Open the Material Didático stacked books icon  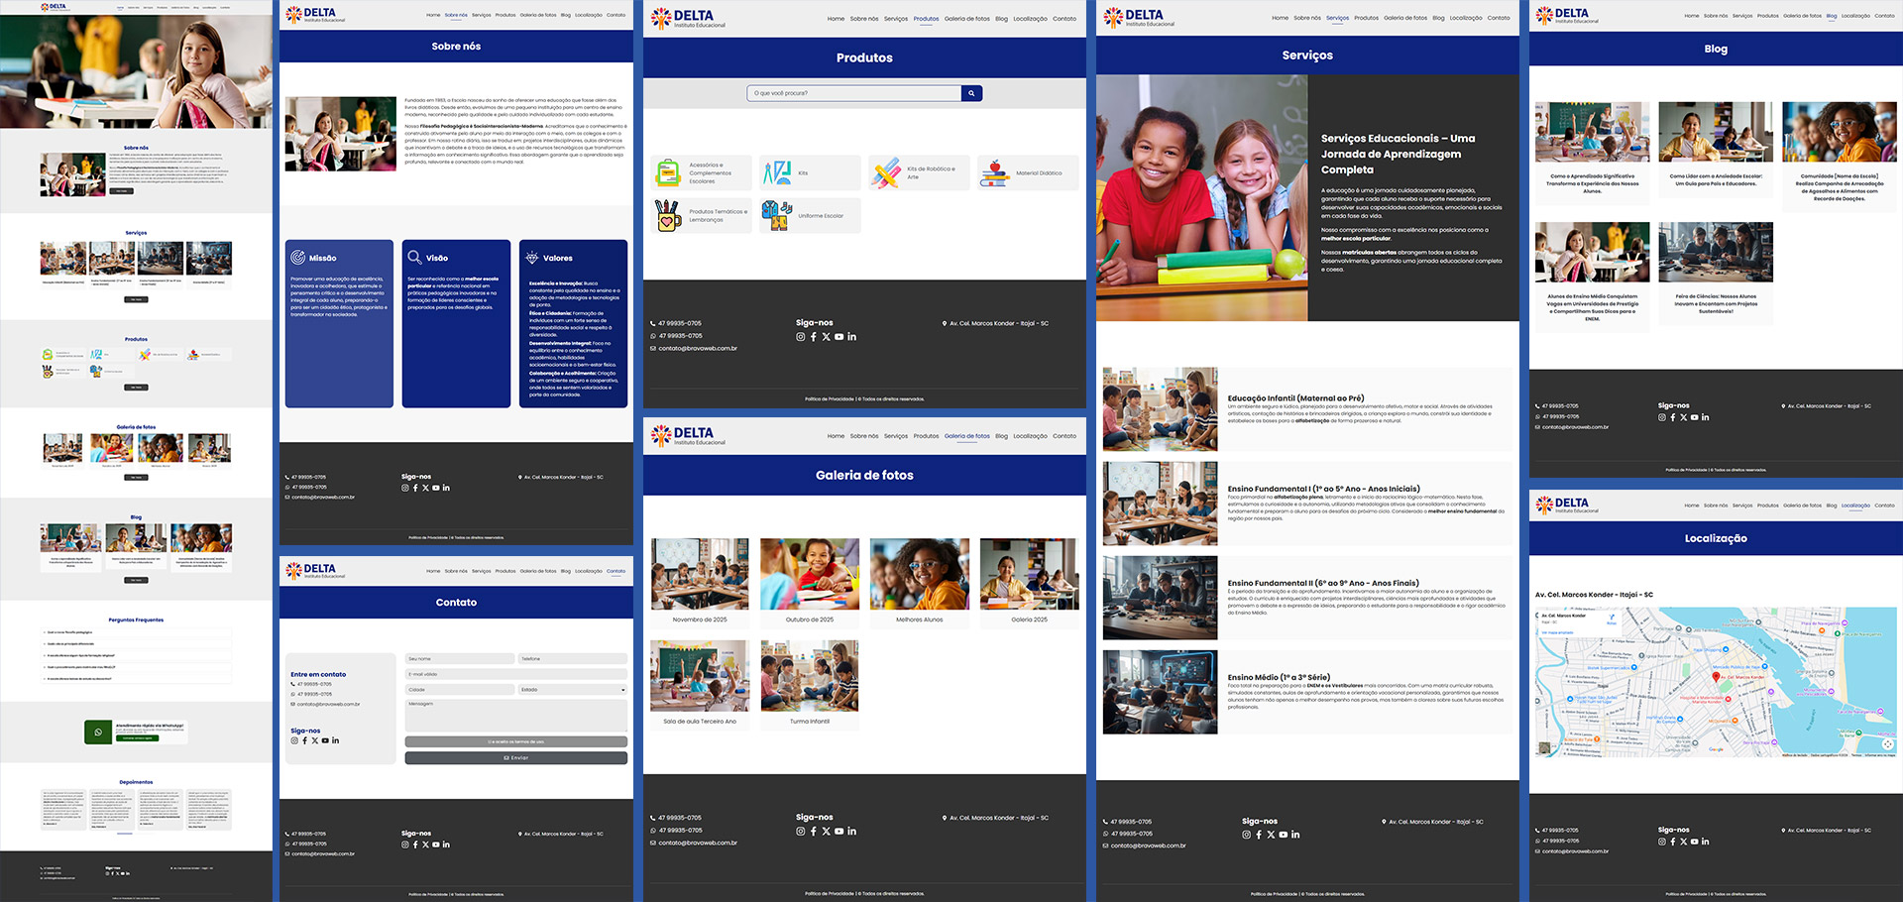click(994, 173)
